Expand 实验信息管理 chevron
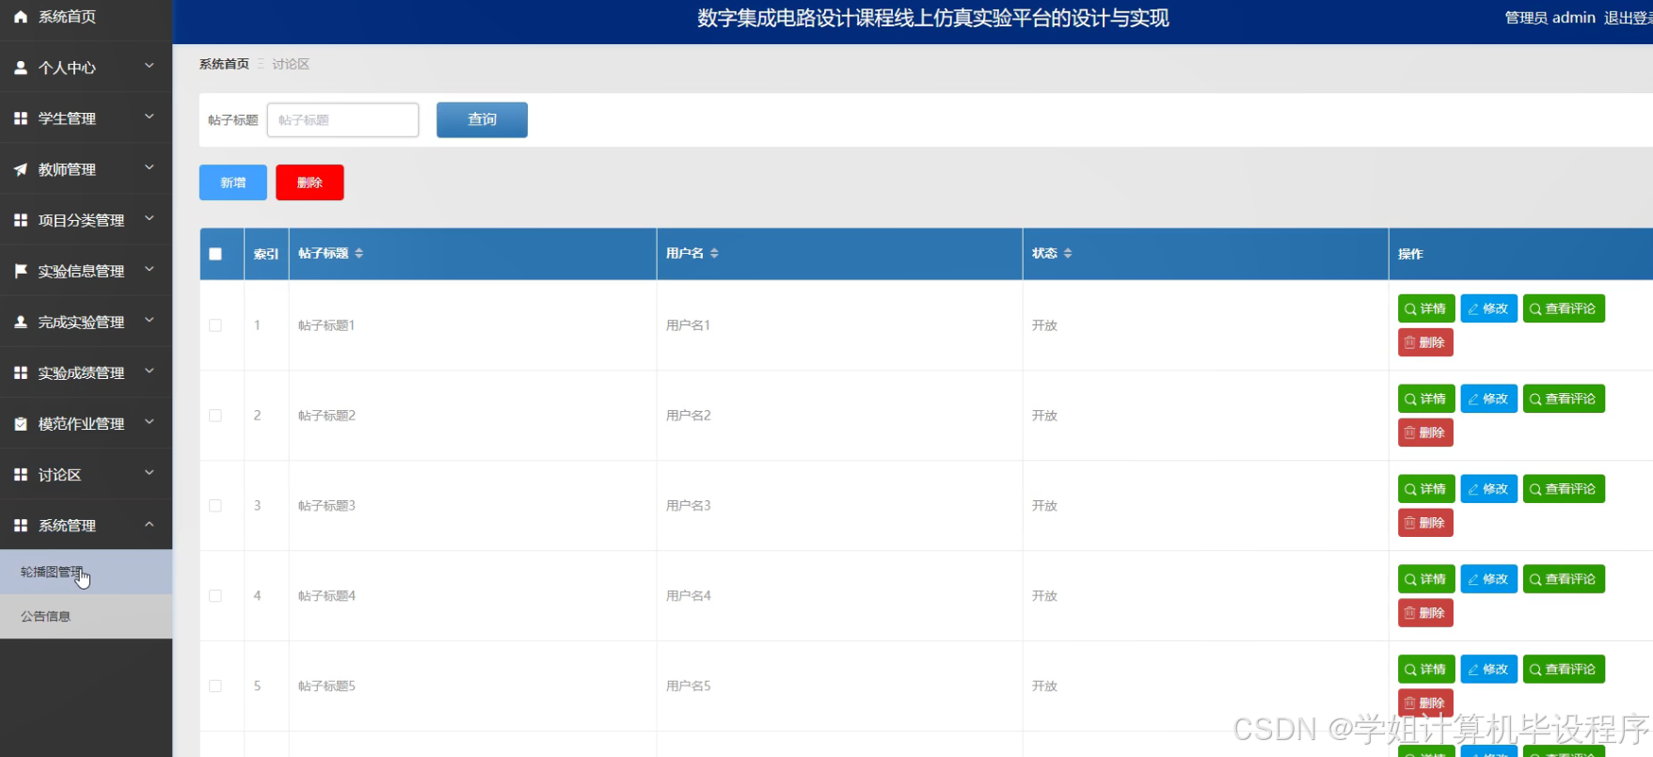This screenshot has height=757, width=1653. point(149,269)
